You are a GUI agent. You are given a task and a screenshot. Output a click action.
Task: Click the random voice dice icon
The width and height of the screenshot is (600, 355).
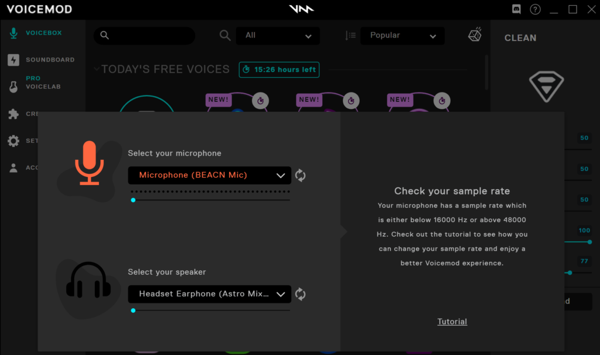click(x=475, y=35)
